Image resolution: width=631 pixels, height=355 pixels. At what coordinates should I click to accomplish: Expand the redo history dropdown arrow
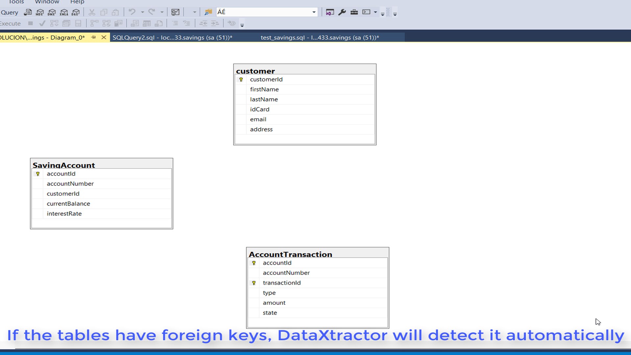coord(162,12)
